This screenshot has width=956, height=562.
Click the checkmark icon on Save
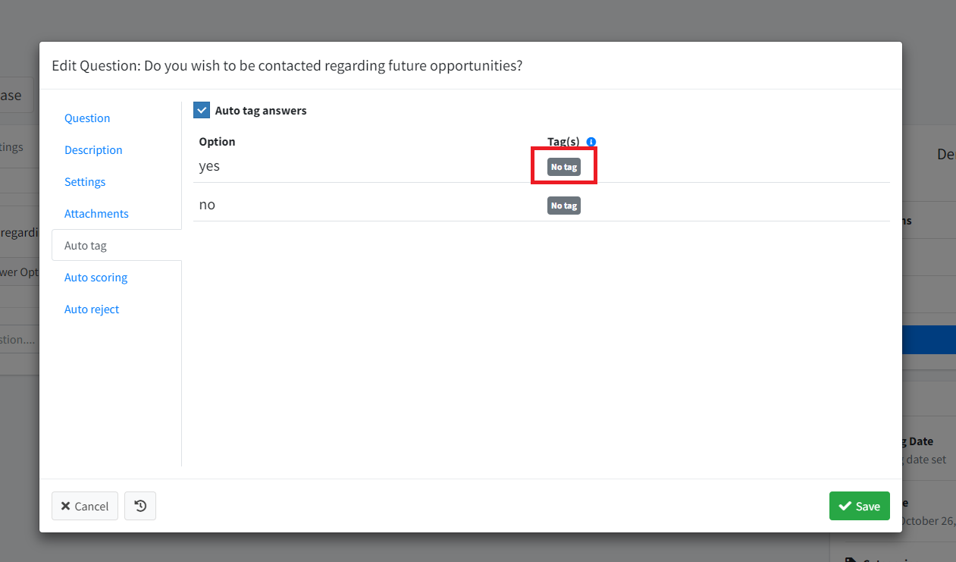click(845, 506)
